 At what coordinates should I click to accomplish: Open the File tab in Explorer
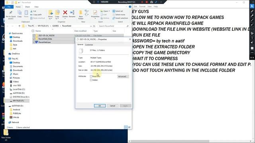pos(9,7)
